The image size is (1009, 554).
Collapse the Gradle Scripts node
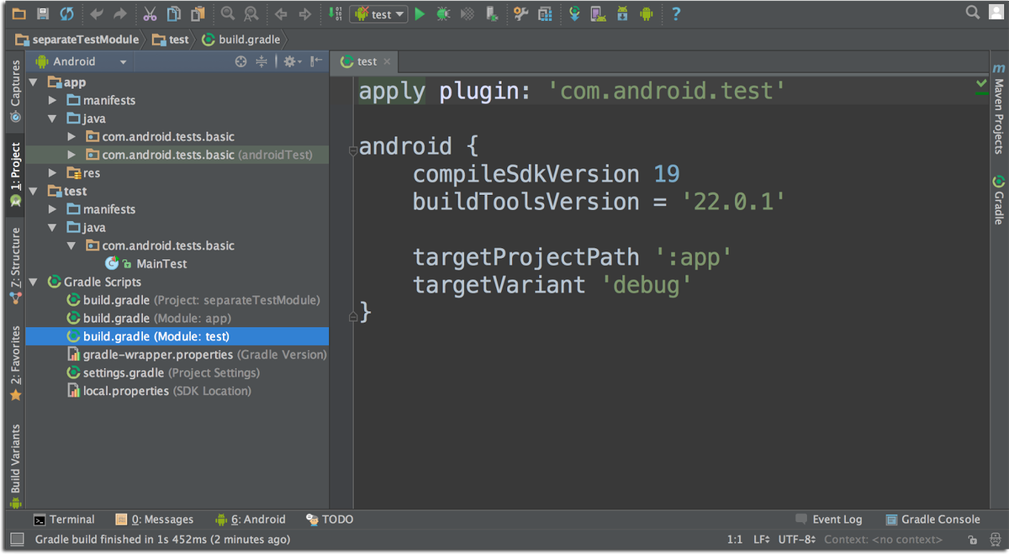coord(34,282)
